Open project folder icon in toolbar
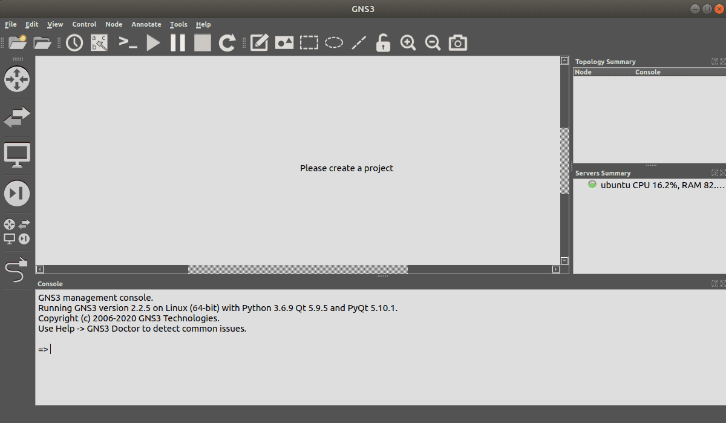The width and height of the screenshot is (726, 423). [x=42, y=42]
